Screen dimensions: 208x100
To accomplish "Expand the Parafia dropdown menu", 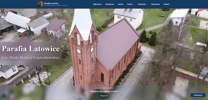I will coord(130,4).
